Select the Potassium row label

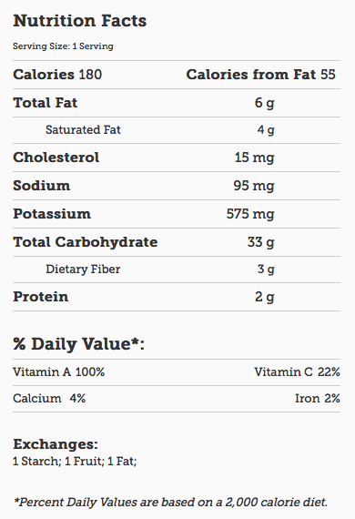click(52, 214)
